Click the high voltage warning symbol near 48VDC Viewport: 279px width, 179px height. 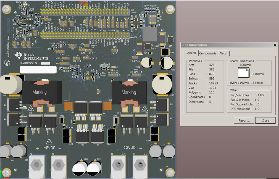tap(49, 142)
